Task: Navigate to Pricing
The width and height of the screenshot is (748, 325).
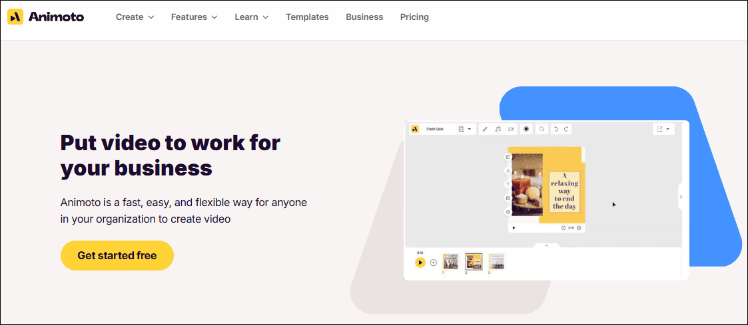Action: tap(414, 17)
